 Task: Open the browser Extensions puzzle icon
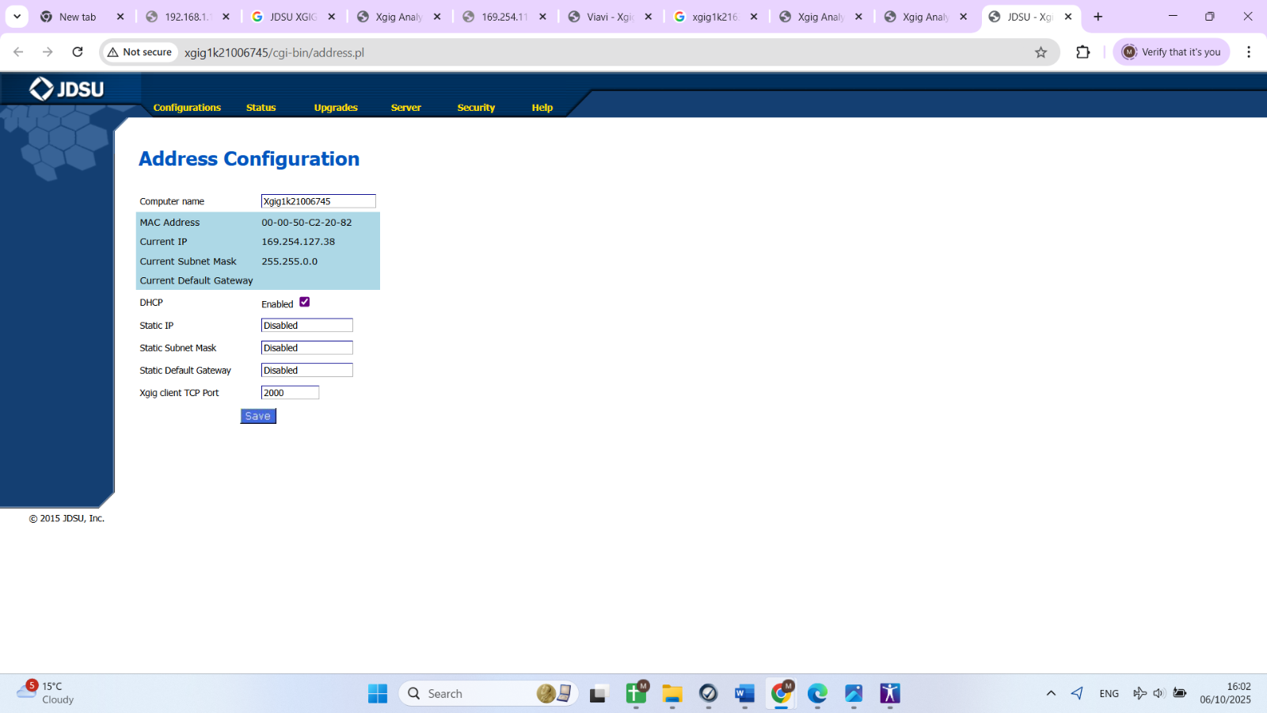point(1082,52)
